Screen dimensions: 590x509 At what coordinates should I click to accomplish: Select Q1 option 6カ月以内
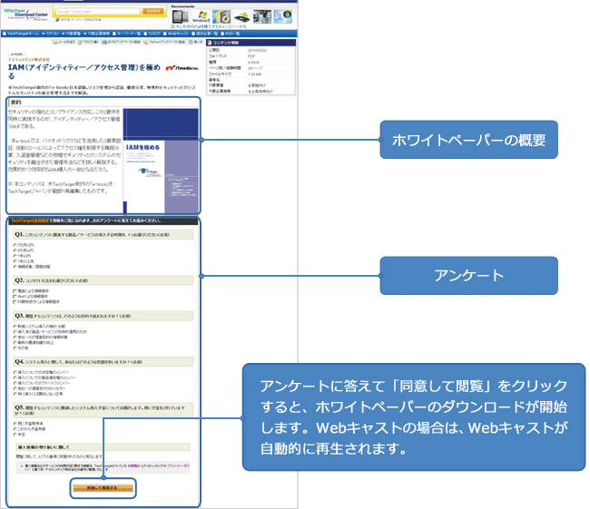click(15, 250)
